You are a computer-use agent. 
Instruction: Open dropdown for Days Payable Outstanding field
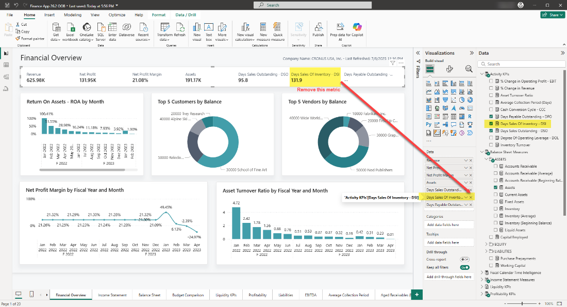[466, 204]
